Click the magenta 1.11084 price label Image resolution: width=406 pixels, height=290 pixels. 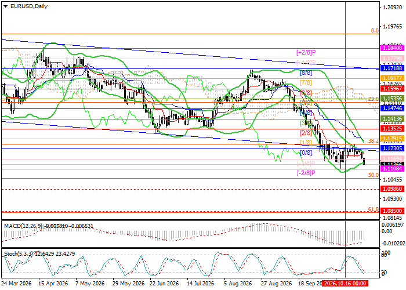coord(392,169)
